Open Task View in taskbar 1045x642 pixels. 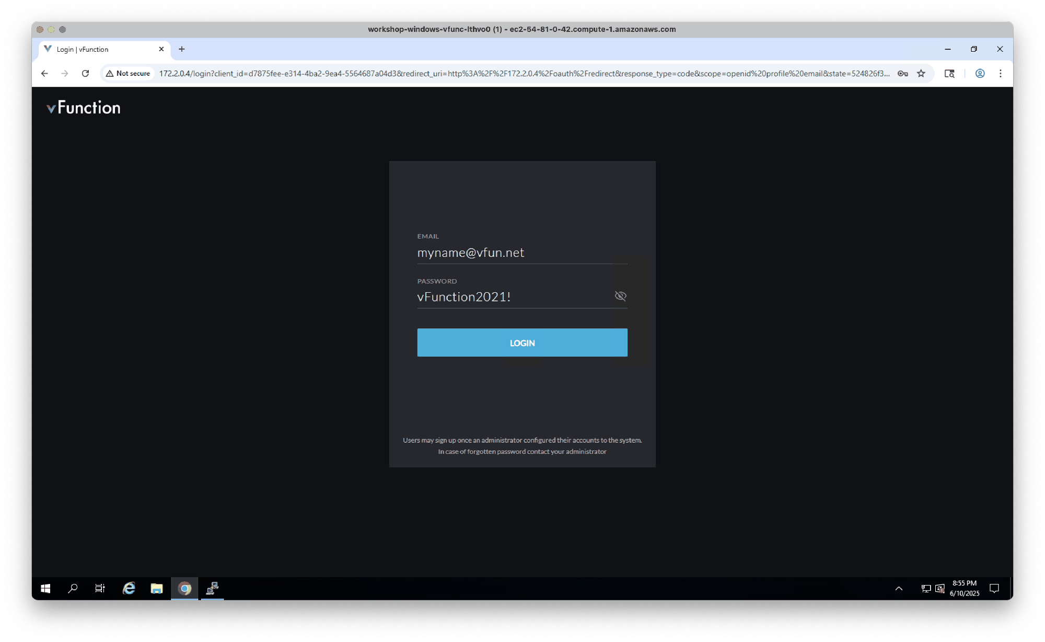(100, 588)
